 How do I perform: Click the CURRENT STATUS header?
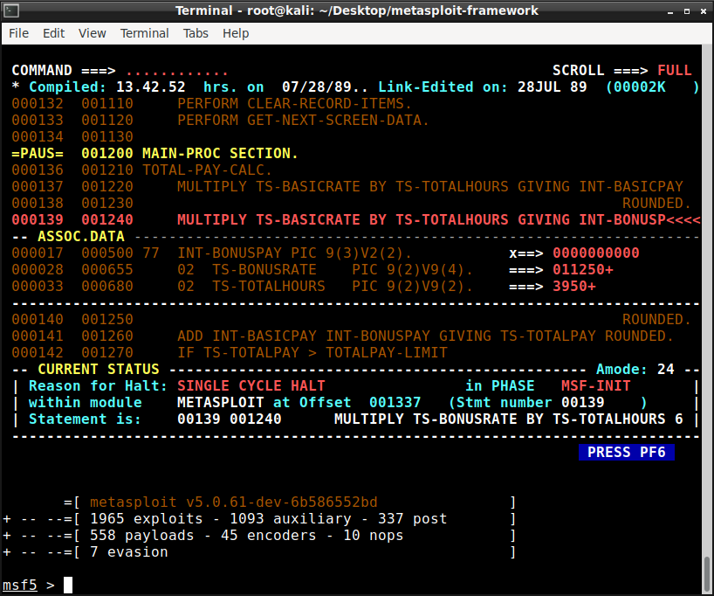point(99,370)
